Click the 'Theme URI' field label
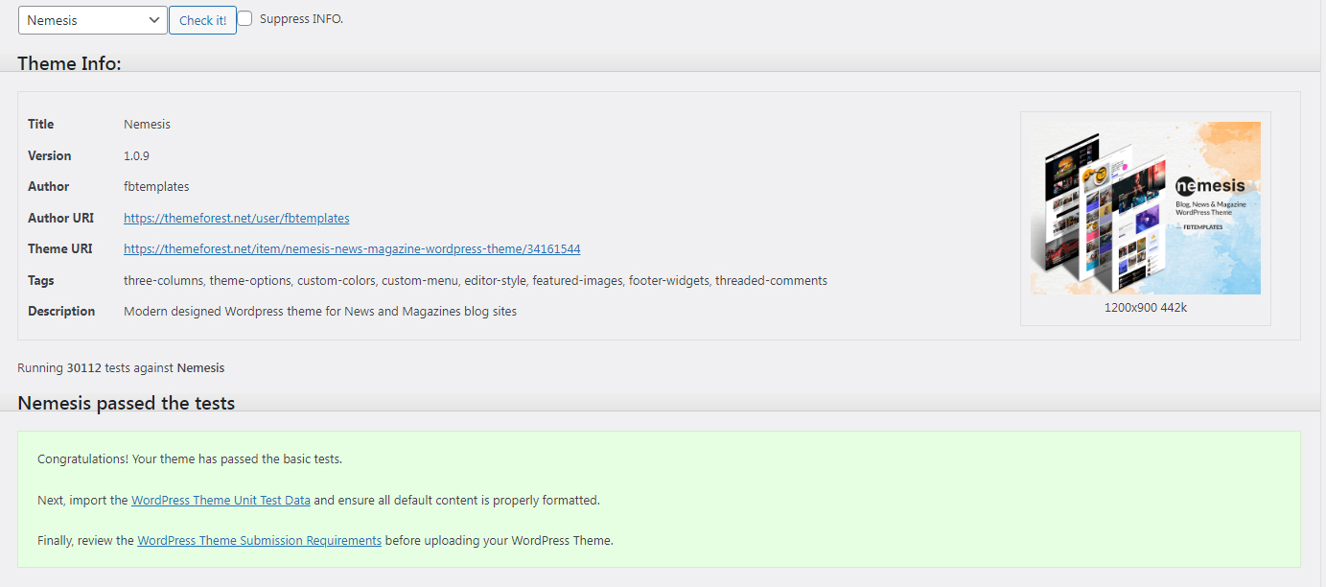 point(60,249)
